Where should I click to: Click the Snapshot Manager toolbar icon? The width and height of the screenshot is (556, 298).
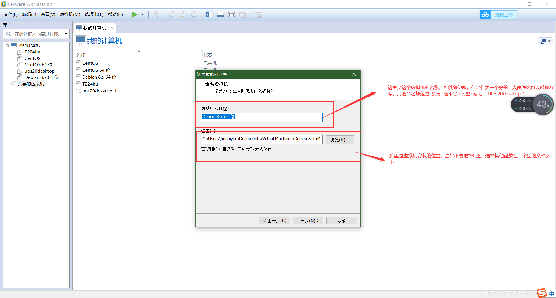194,14
